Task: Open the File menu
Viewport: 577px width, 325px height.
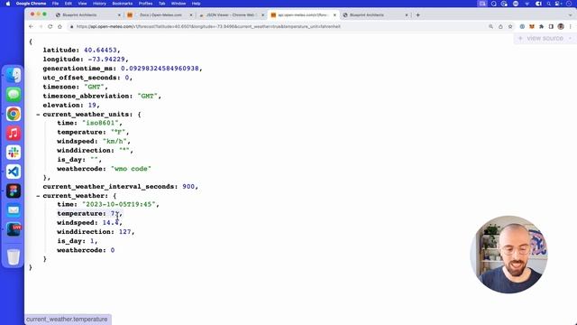Action: coord(55,4)
